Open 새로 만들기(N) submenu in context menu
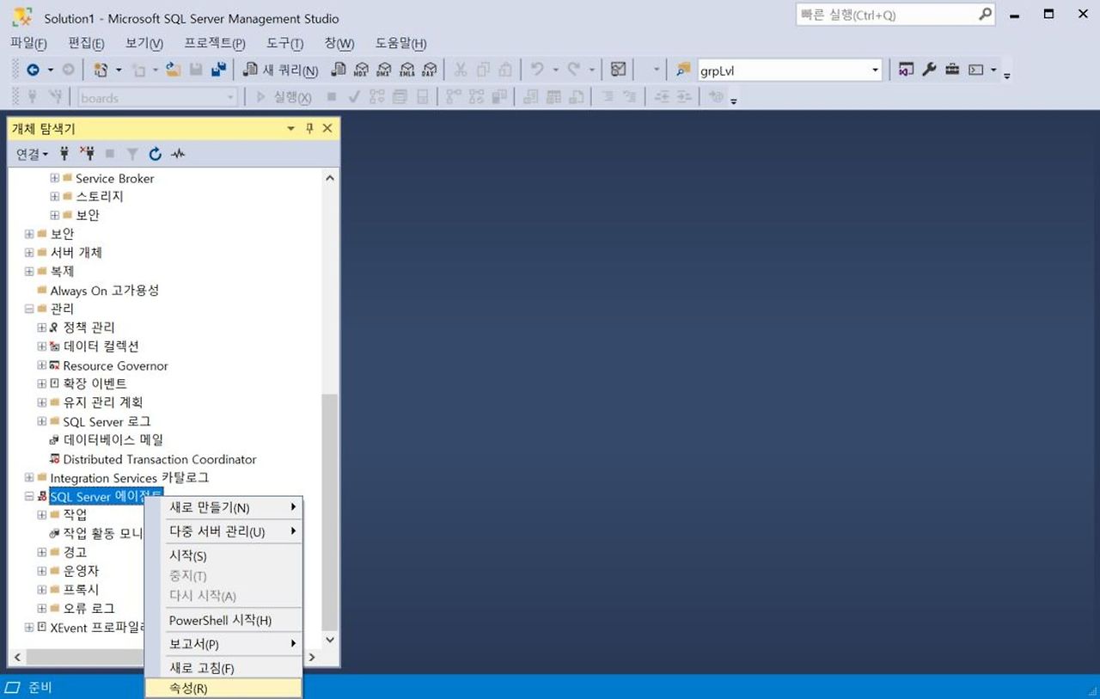The image size is (1100, 699). pyautogui.click(x=223, y=507)
